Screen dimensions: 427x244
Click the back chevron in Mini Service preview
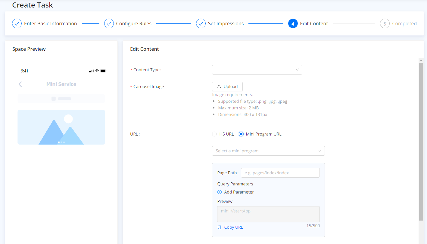pyautogui.click(x=20, y=84)
